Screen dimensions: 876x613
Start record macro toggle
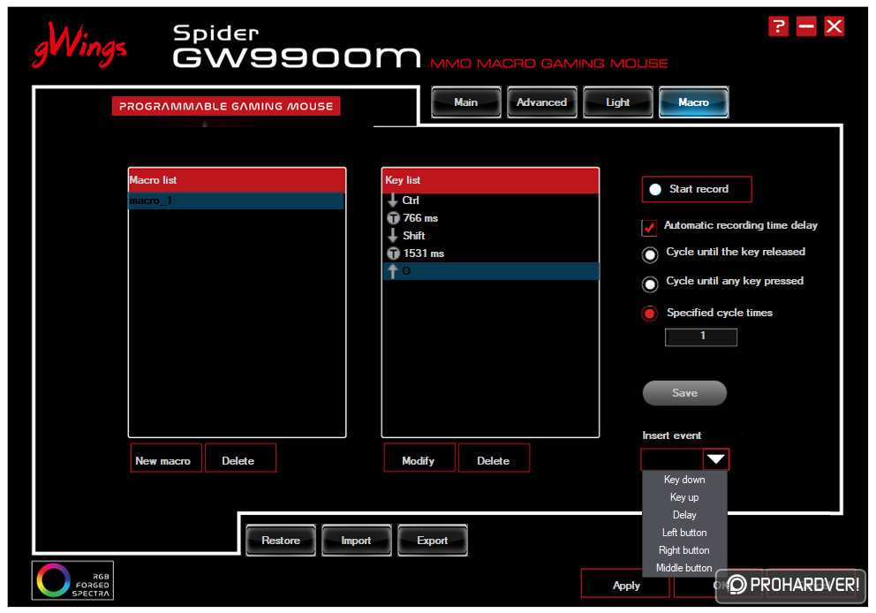(697, 189)
